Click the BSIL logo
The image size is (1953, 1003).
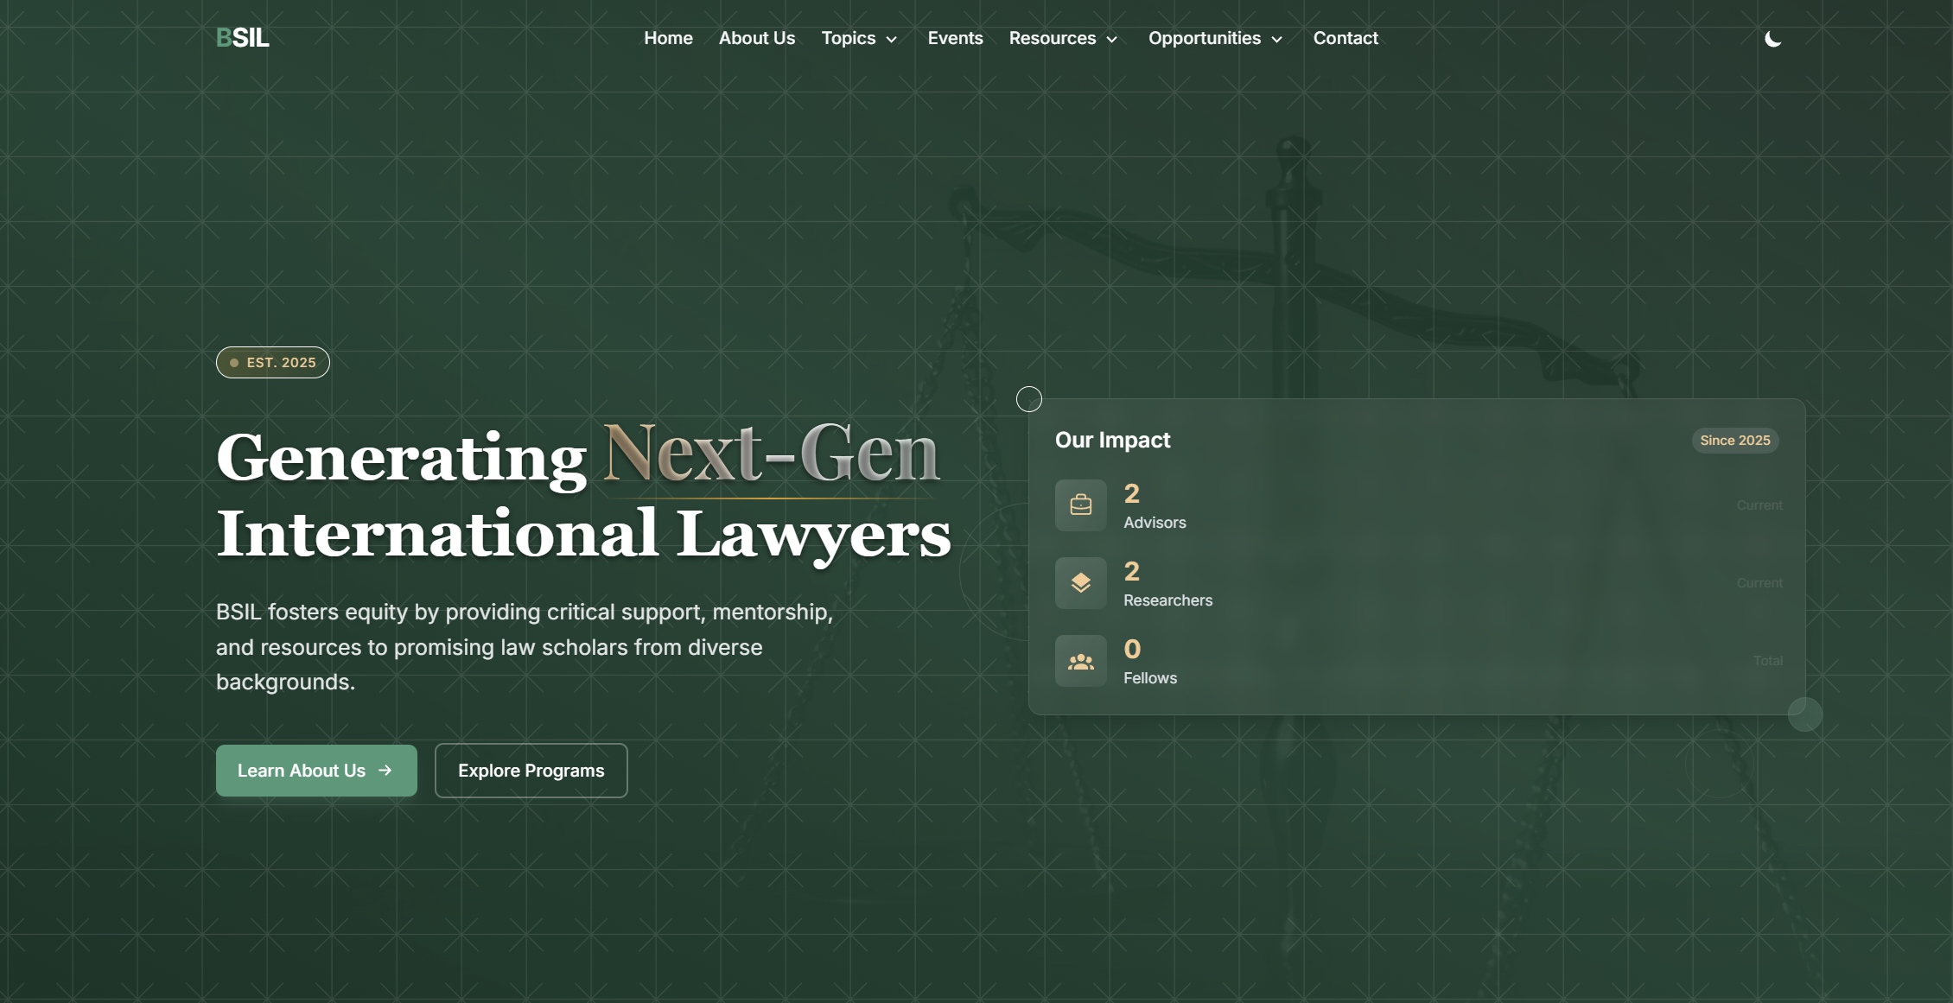pyautogui.click(x=242, y=38)
